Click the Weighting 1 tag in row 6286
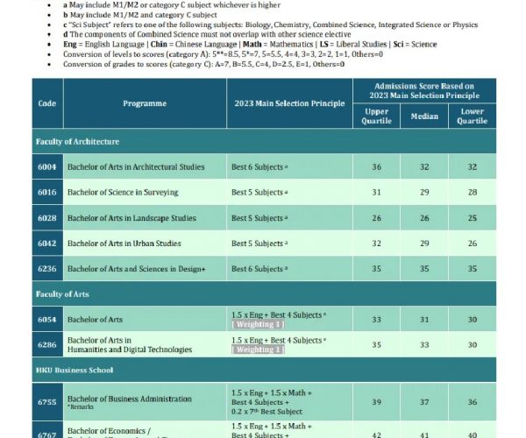The width and height of the screenshot is (526, 438). tap(258, 350)
